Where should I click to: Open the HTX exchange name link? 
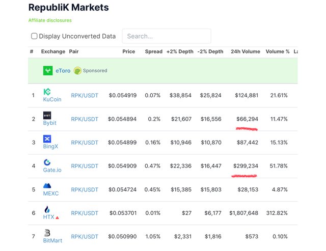(49, 217)
